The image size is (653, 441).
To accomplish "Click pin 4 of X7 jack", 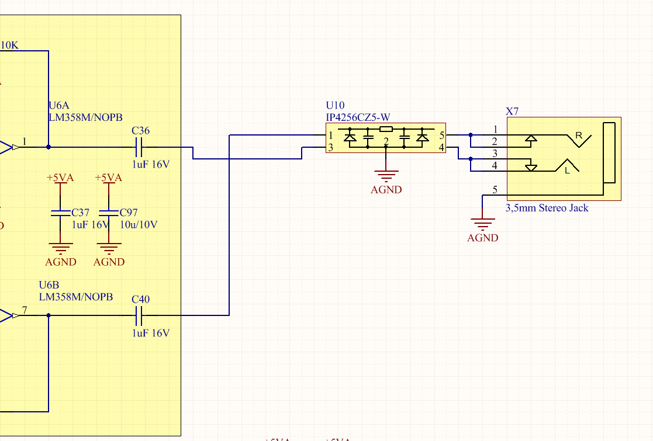I will coord(495,165).
